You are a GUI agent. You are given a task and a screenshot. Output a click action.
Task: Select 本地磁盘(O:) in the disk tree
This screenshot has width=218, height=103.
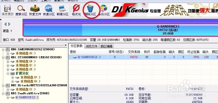(x=26, y=53)
